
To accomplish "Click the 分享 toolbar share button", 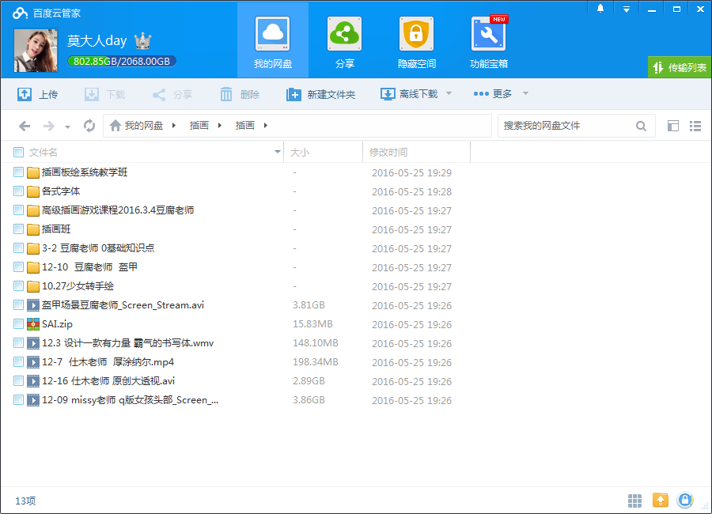I will 172,94.
